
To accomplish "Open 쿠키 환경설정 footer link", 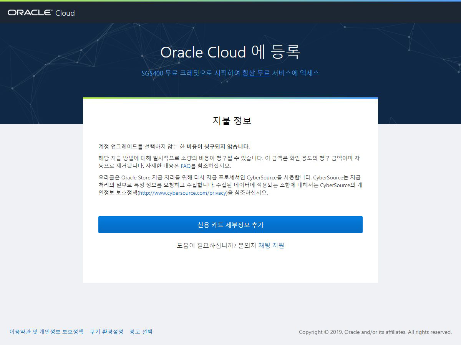I will click(106, 332).
